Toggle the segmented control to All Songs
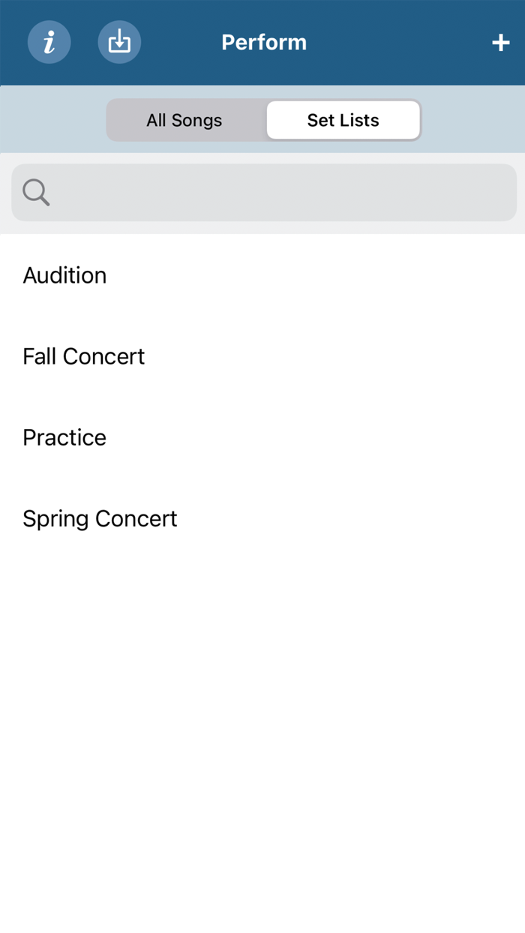Image resolution: width=525 pixels, height=933 pixels. [x=185, y=120]
